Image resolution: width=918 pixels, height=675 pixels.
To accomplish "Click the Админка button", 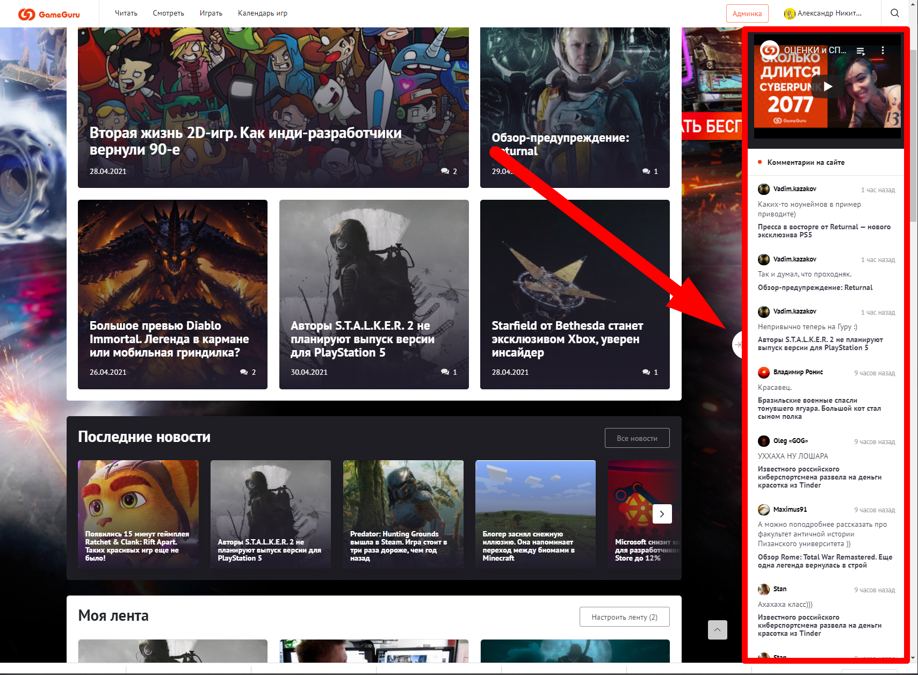I will click(x=747, y=13).
